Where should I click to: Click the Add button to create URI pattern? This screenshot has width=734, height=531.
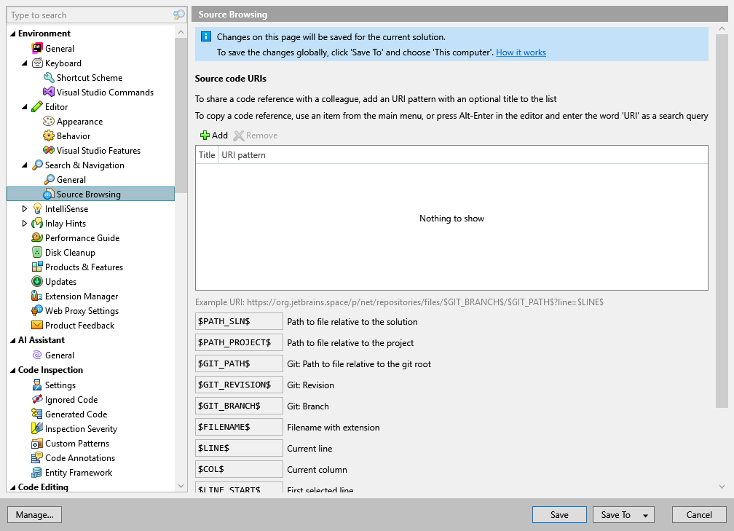pos(214,135)
